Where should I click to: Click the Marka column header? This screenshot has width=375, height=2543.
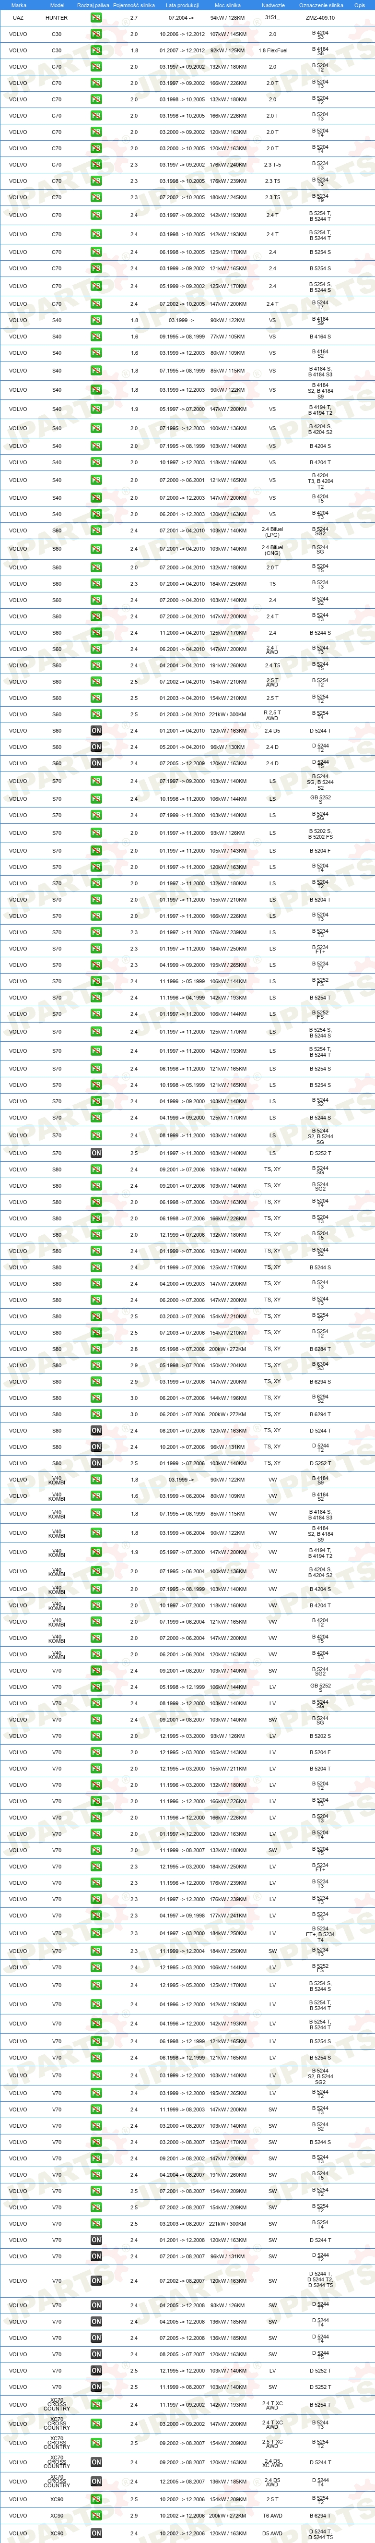(18, 5)
